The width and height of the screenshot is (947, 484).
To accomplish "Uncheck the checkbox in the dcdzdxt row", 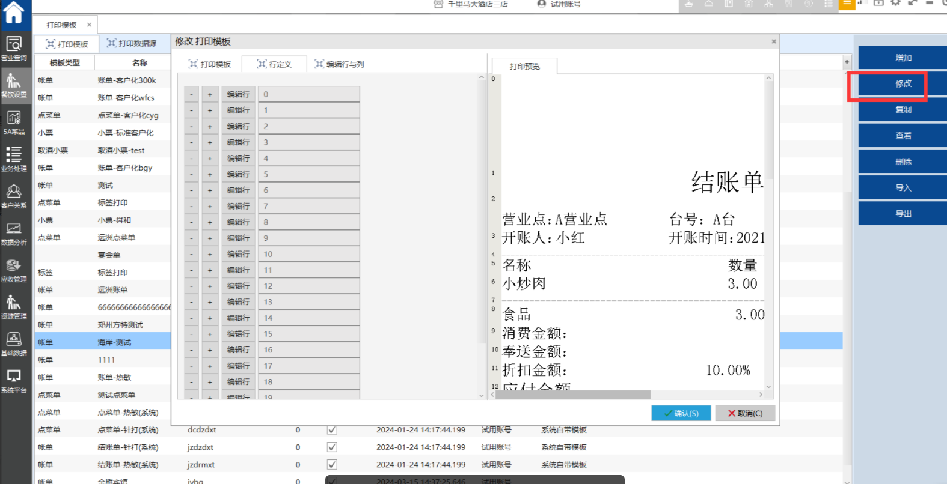I will [x=332, y=430].
